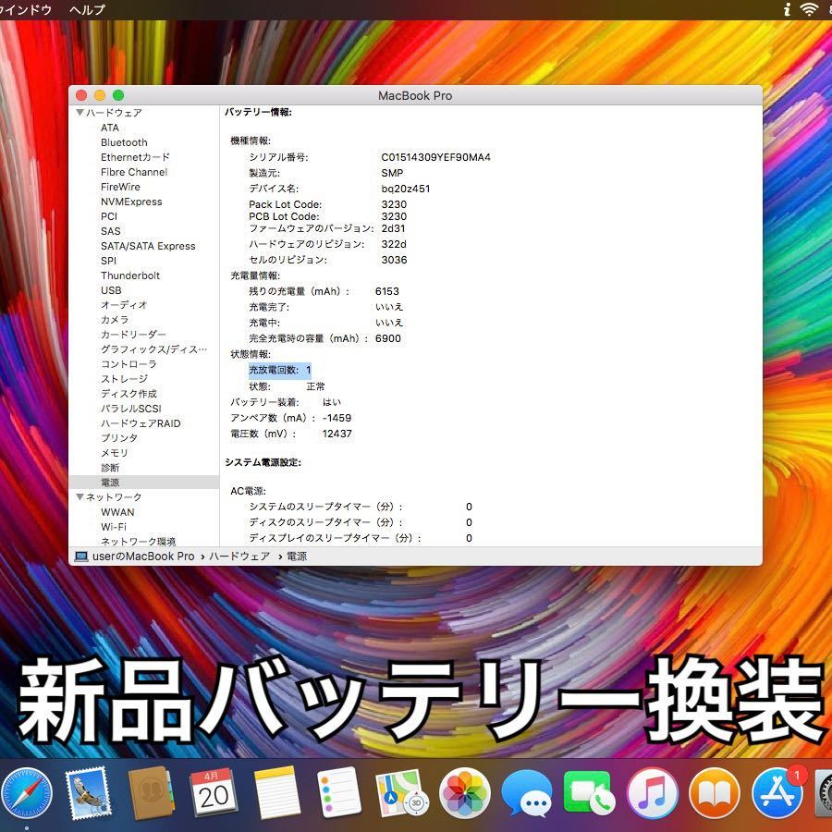The image size is (832, 832).
Task: Select パラレルSCSI in the sidebar
Action: 130,409
